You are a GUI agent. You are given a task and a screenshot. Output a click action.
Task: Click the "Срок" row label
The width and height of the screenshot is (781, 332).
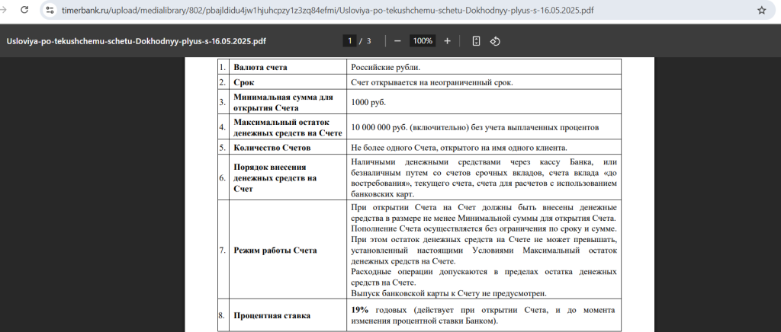click(244, 82)
